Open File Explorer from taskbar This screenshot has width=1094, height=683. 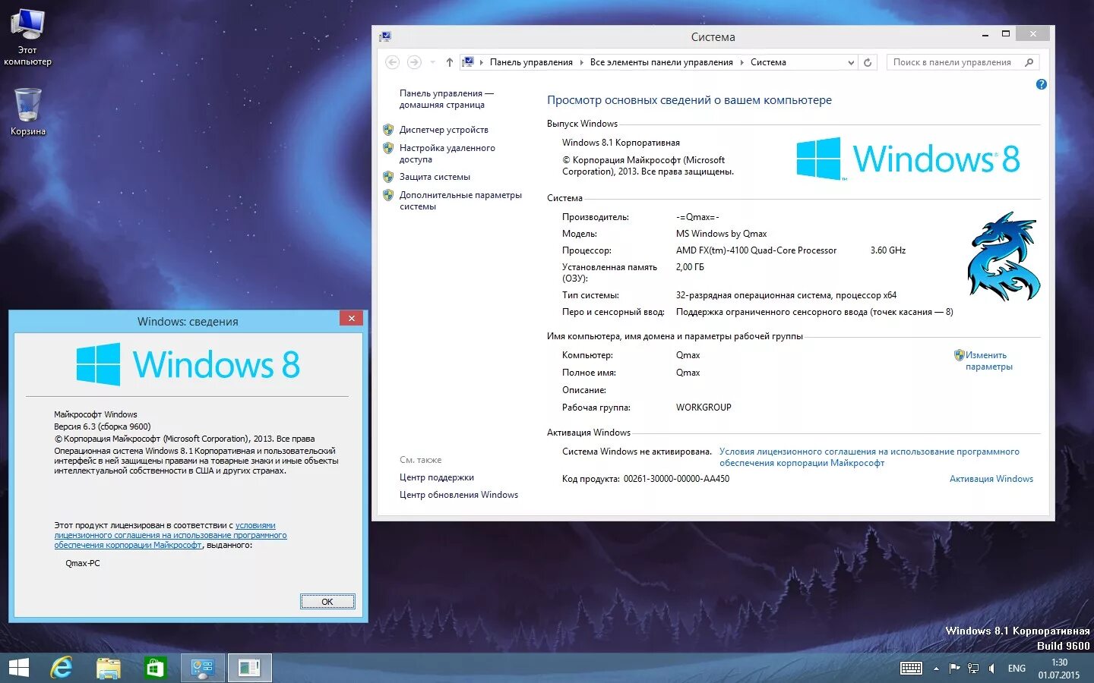109,668
